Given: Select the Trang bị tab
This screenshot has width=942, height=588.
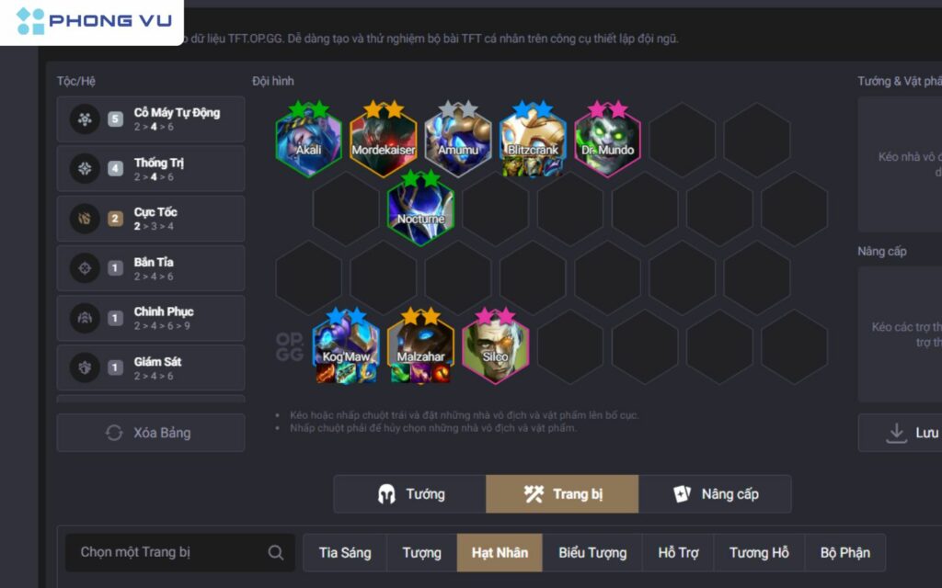Looking at the screenshot, I should (x=562, y=493).
